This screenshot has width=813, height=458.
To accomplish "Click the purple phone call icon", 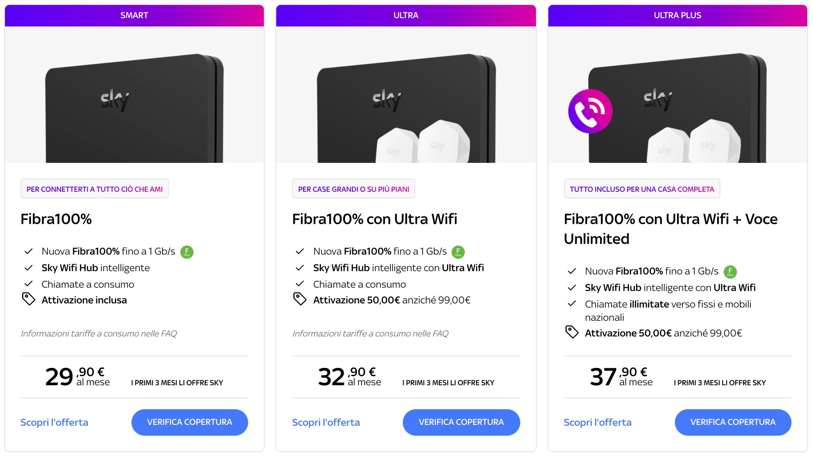I will [x=591, y=111].
